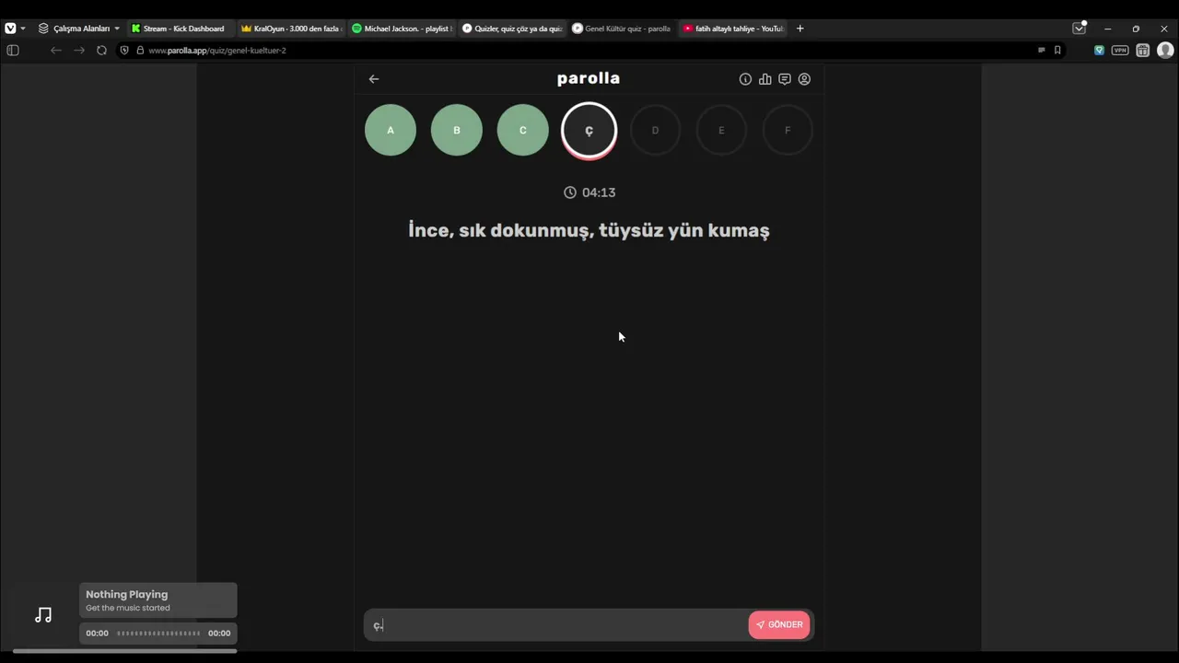
Task: Switch to the Genel Kültür quiz - parolla tab
Action: pos(622,29)
